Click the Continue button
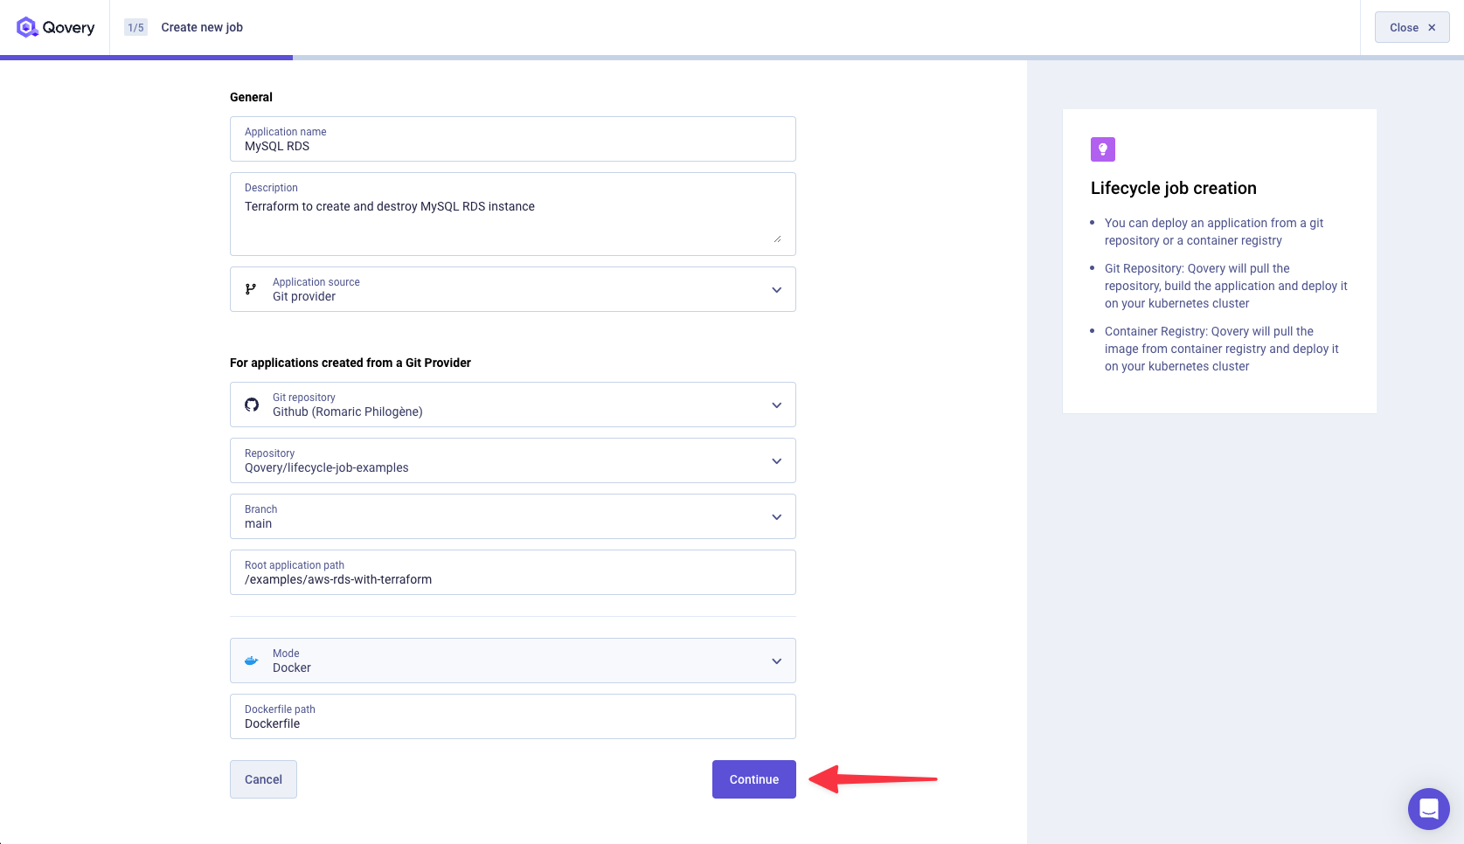This screenshot has height=844, width=1464. coord(753,778)
